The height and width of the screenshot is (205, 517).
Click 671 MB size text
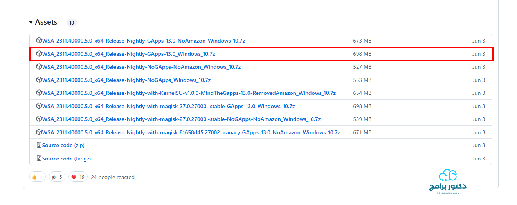362,132
